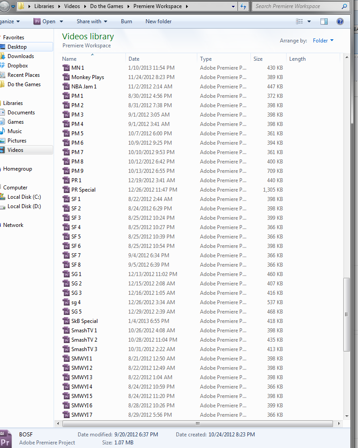This screenshot has height=448, width=358.
Task: Select the file named SF 7
Action: click(x=76, y=255)
